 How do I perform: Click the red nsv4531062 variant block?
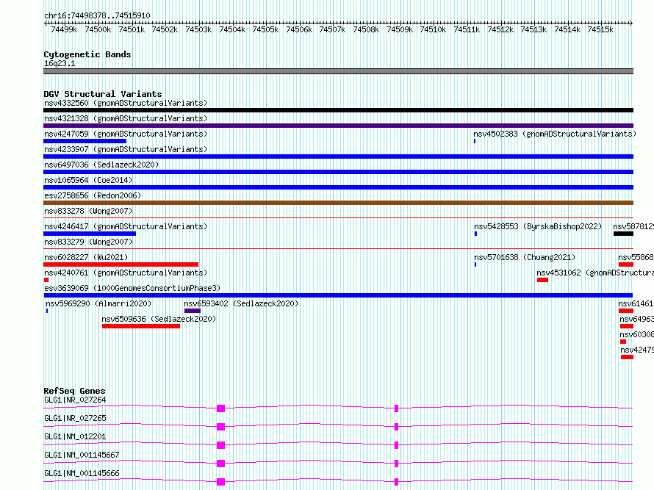click(x=542, y=280)
